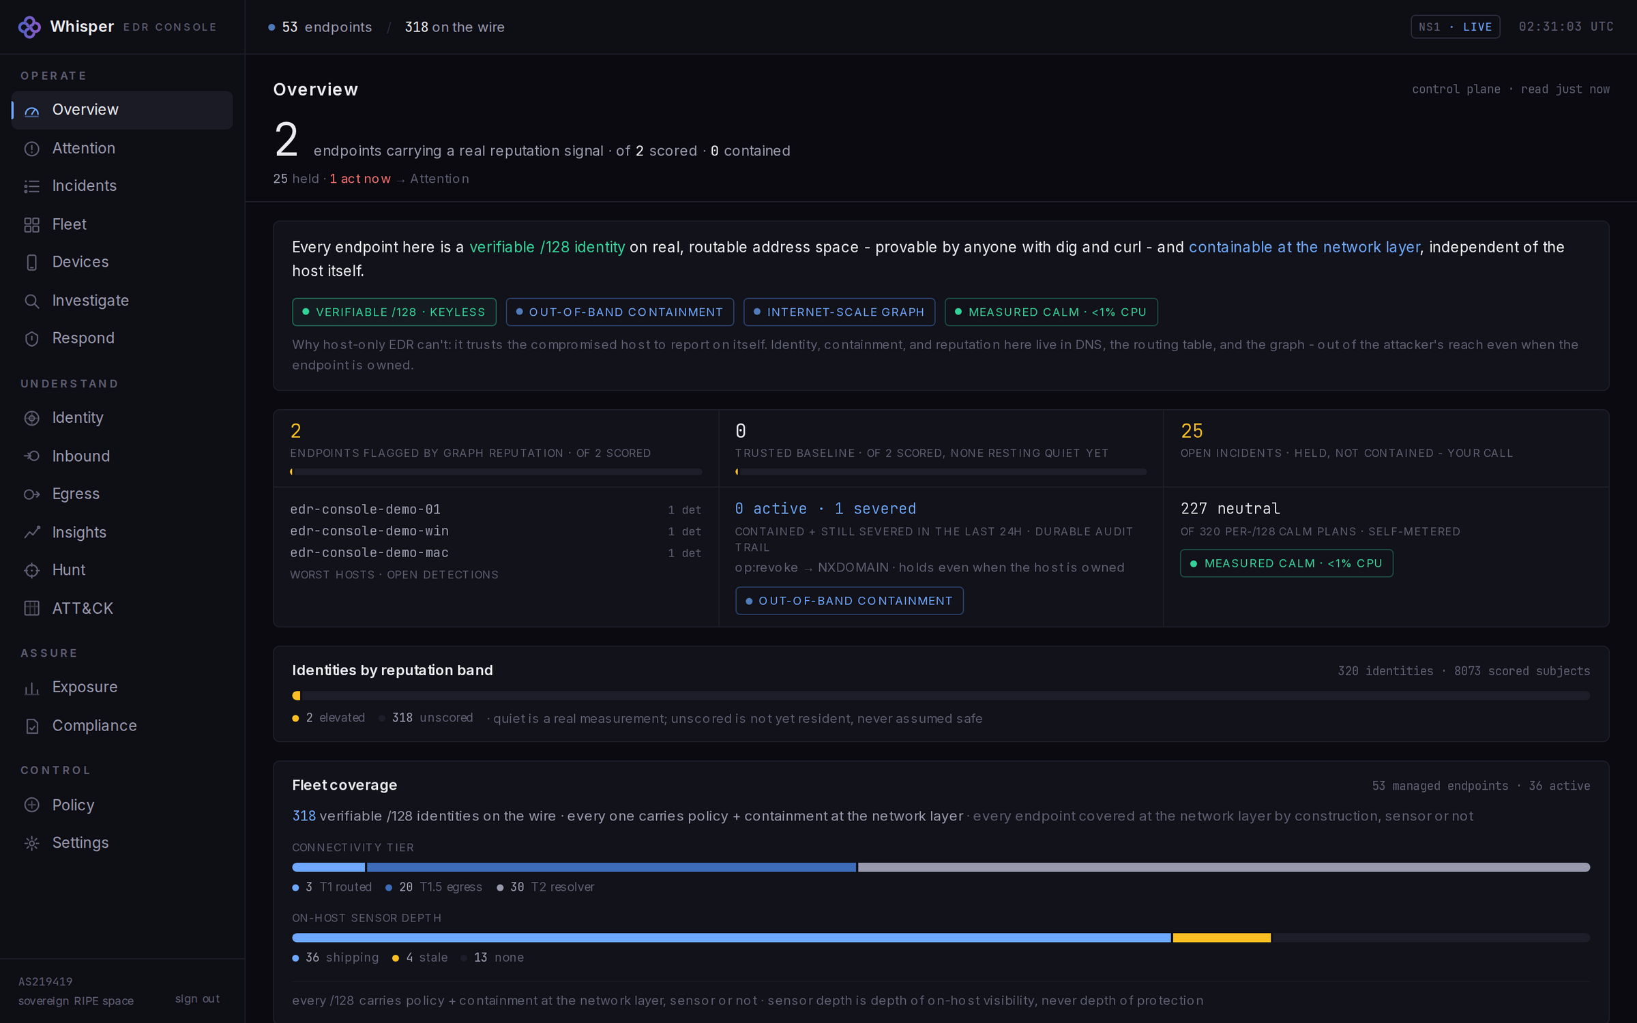Image resolution: width=1637 pixels, height=1023 pixels.
Task: Click the Fleet grid icon
Action: 32,224
